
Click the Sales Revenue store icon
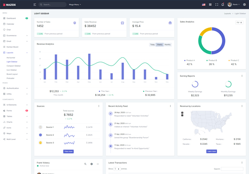[x=122, y=23]
